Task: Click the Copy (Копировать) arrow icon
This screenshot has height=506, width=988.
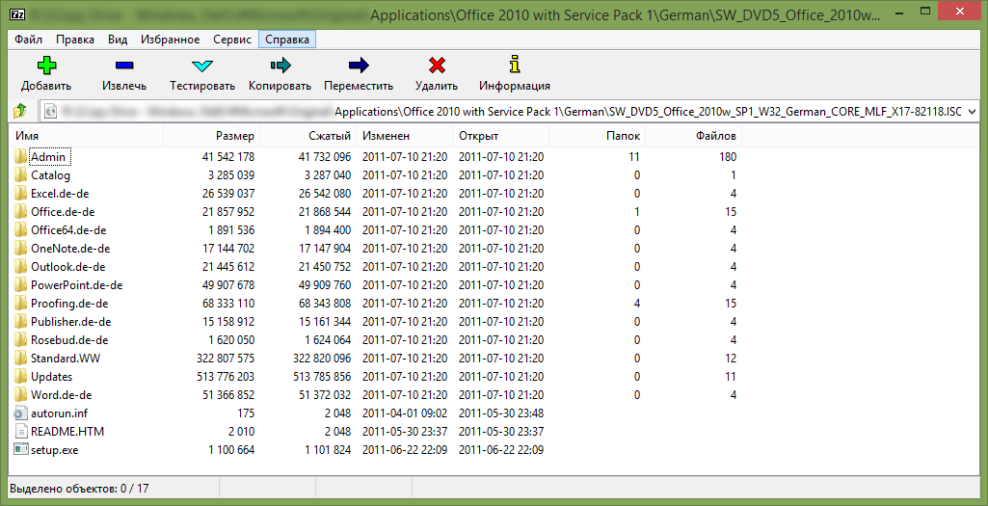Action: [280, 65]
